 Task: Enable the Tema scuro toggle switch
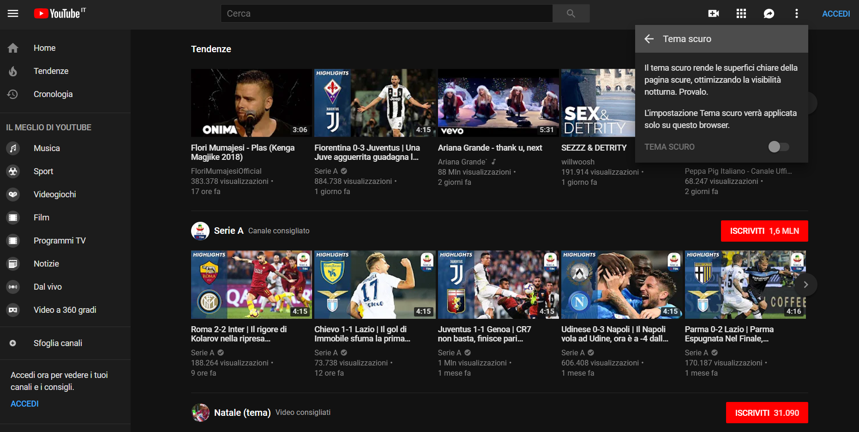click(x=778, y=147)
